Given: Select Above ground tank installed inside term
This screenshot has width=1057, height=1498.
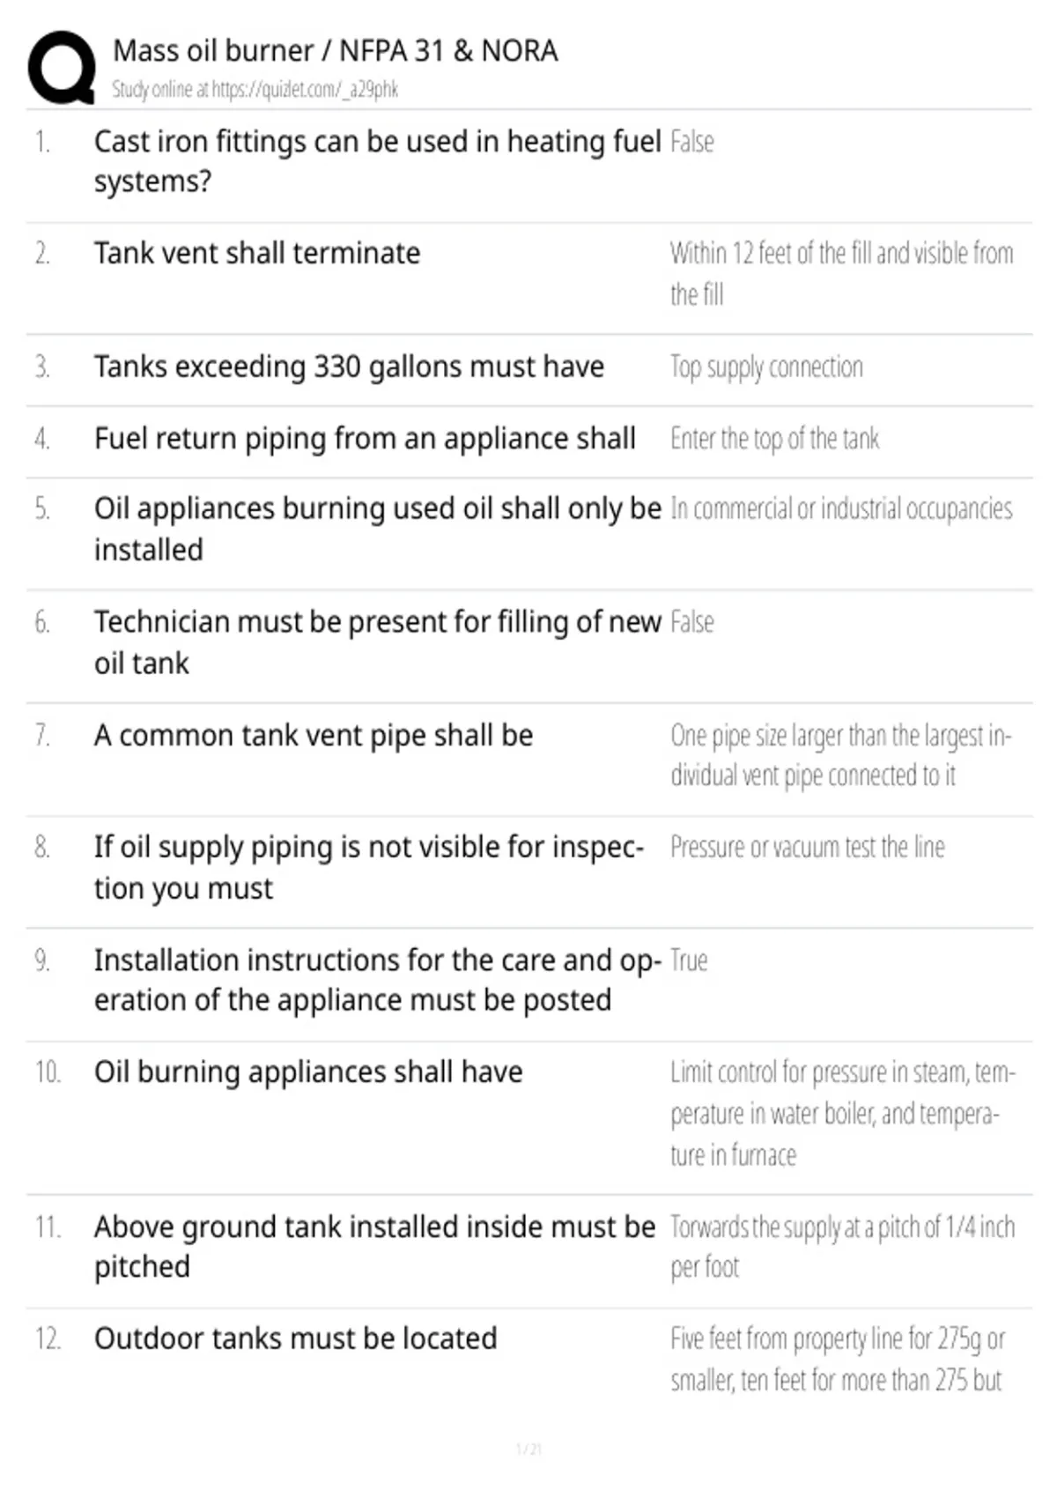Looking at the screenshot, I should pyautogui.click(x=374, y=1247).
